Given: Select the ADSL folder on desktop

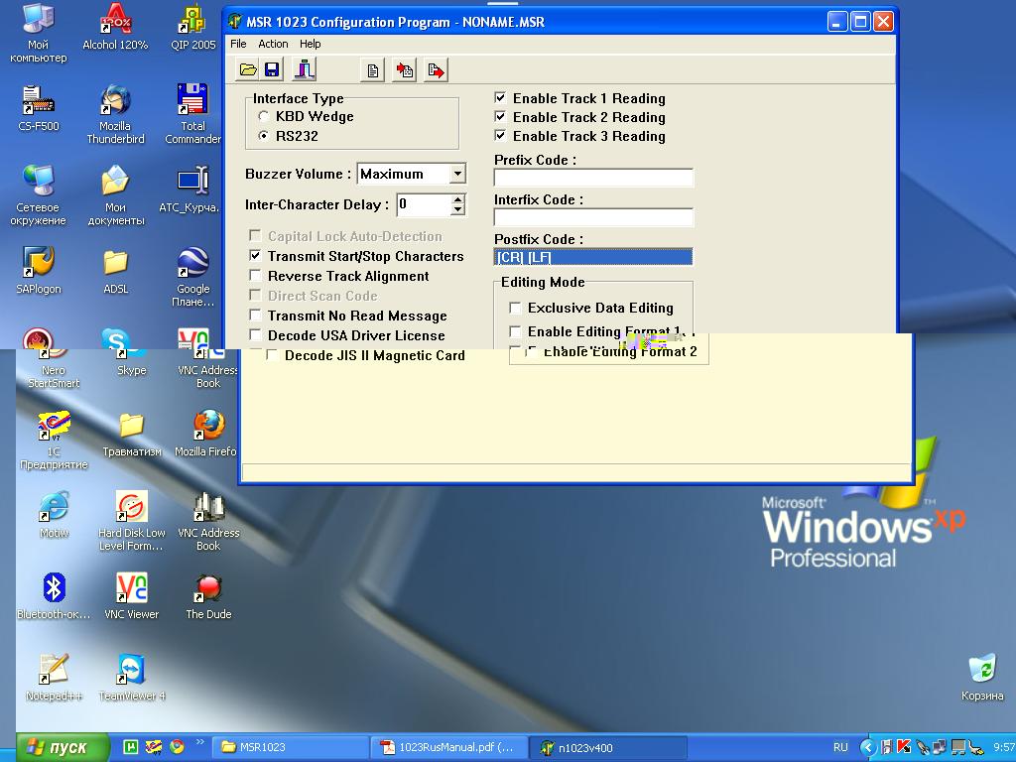Looking at the screenshot, I should [x=115, y=270].
